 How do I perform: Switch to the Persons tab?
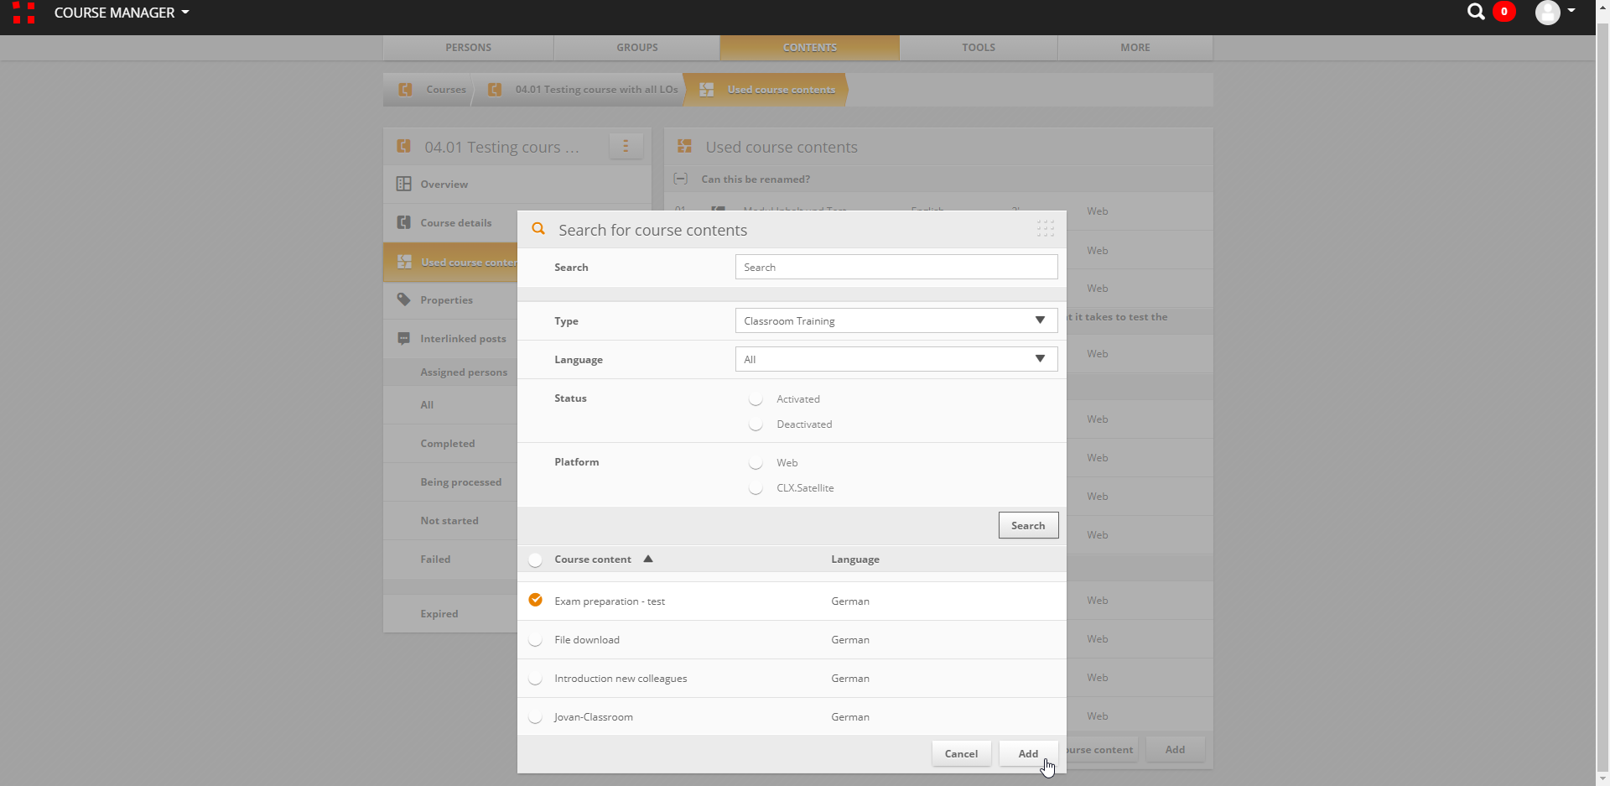click(x=468, y=48)
